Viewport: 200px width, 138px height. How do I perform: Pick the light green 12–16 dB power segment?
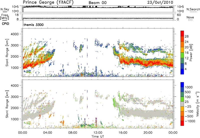coord(182,55)
